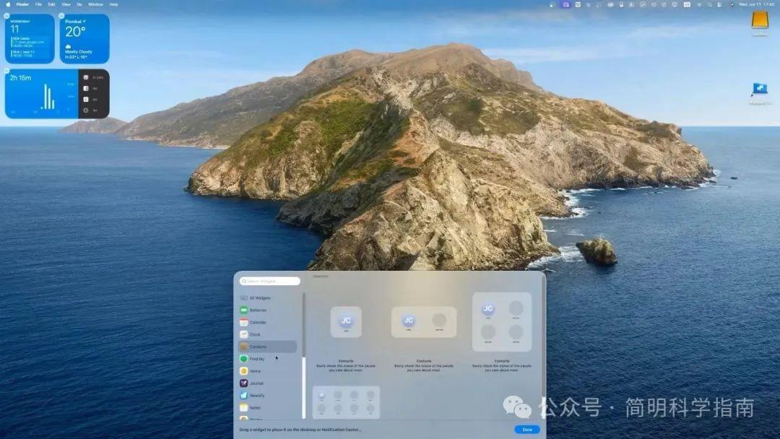780x439 pixels.
Task: Open the Go menu
Action: tap(79, 4)
